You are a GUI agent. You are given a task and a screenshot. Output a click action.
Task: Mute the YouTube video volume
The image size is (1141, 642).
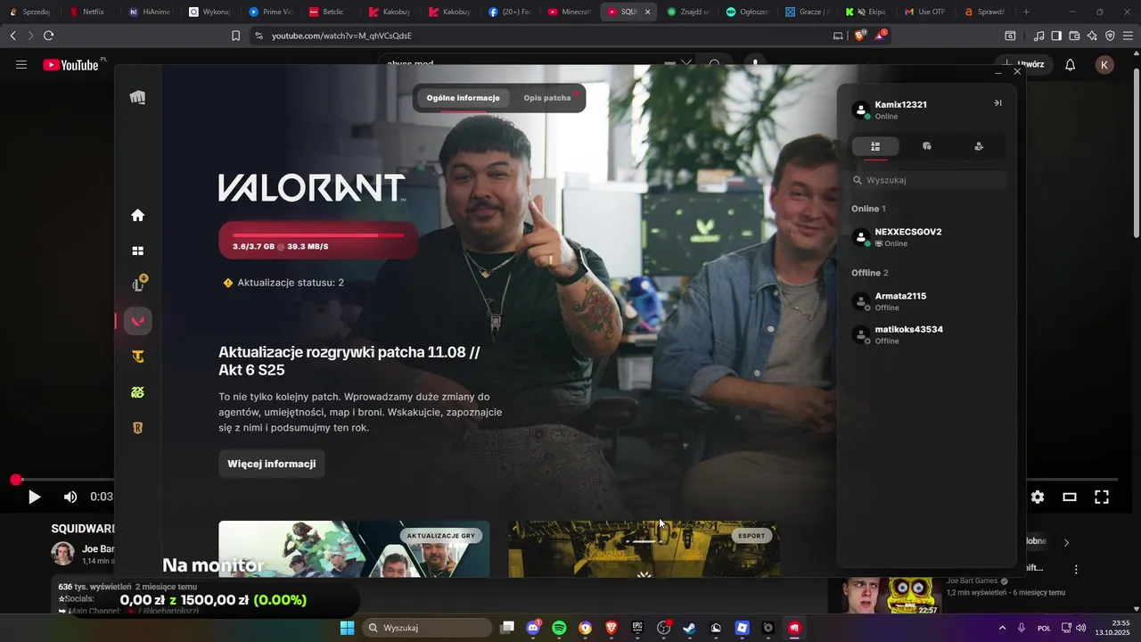pos(70,498)
